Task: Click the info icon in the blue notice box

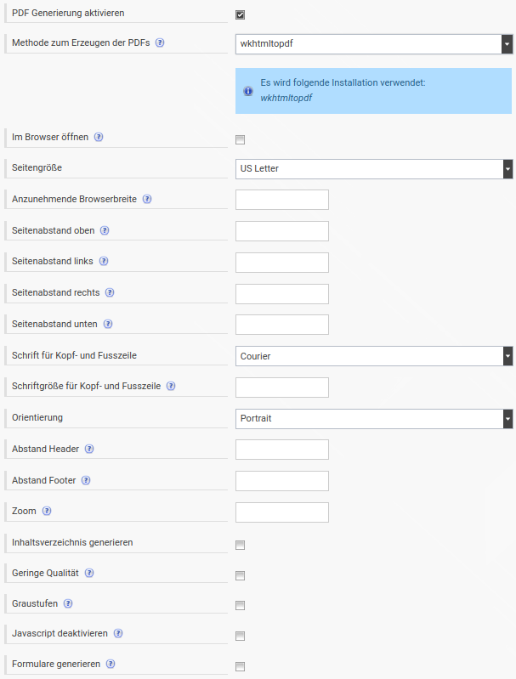Action: point(248,91)
